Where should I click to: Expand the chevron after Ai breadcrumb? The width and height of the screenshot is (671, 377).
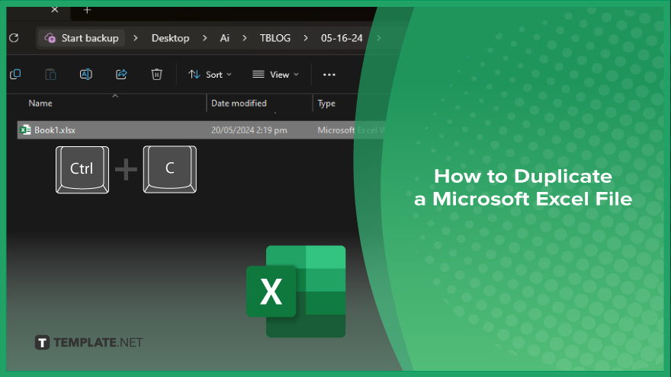coord(245,38)
